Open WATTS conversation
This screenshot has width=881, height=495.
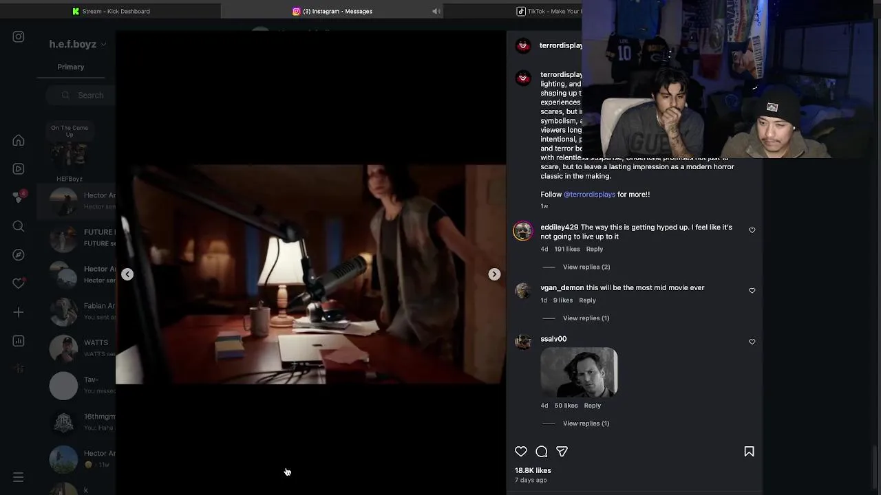tap(76, 348)
